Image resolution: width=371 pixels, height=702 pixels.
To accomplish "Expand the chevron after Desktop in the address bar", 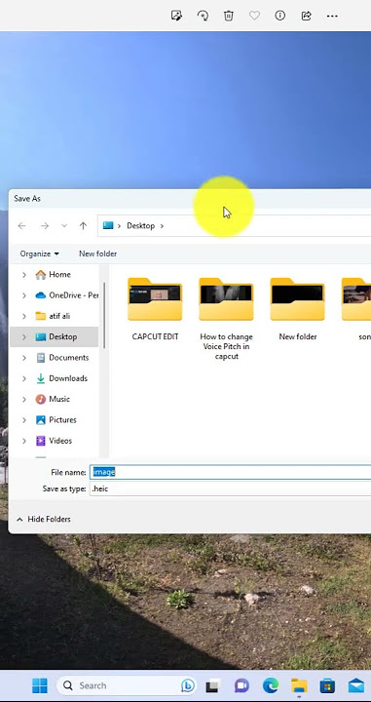I will [x=162, y=225].
